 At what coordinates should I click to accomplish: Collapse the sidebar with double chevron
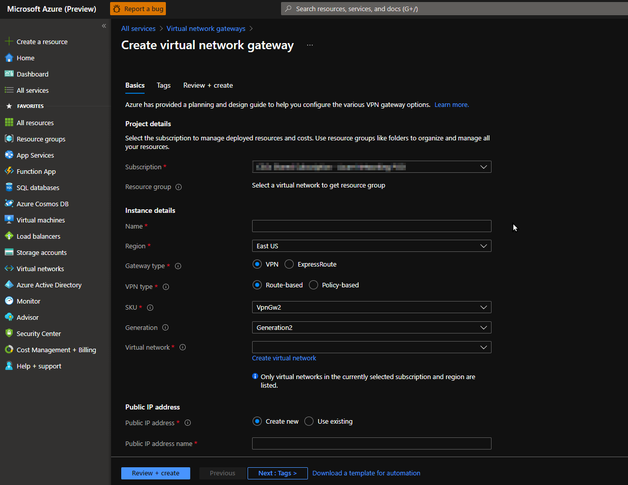[x=104, y=26]
